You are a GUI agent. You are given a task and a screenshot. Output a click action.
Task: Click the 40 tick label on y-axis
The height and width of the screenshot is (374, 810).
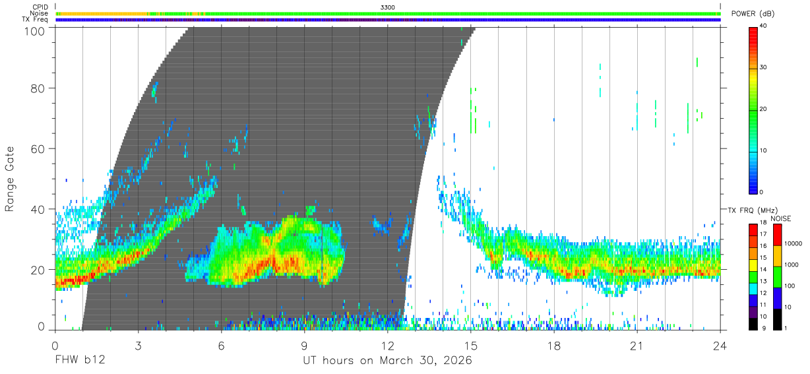pos(39,209)
